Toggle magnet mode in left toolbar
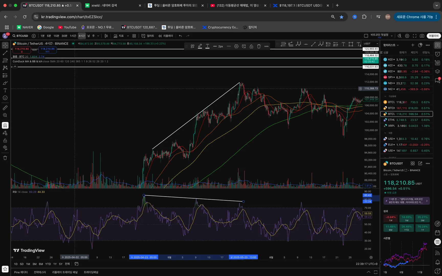Viewport: 442px width, 276px height. pyautogui.click(x=5, y=125)
